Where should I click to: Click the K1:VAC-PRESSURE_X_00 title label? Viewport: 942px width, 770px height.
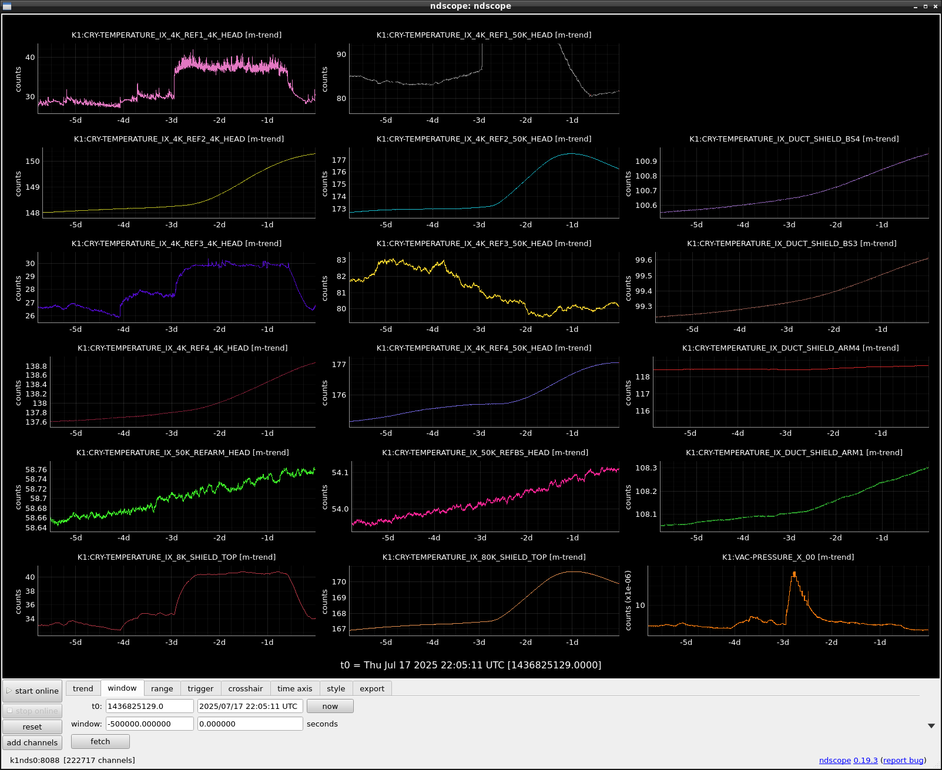788,557
